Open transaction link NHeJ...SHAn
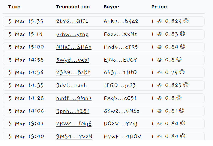 point(74,47)
